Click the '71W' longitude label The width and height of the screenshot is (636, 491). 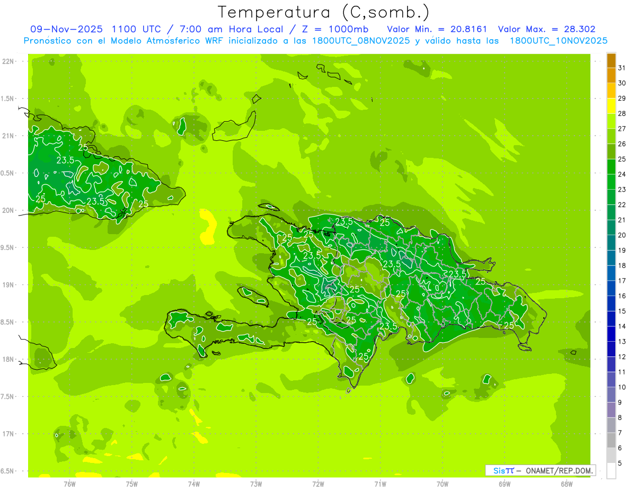pyautogui.click(x=380, y=484)
